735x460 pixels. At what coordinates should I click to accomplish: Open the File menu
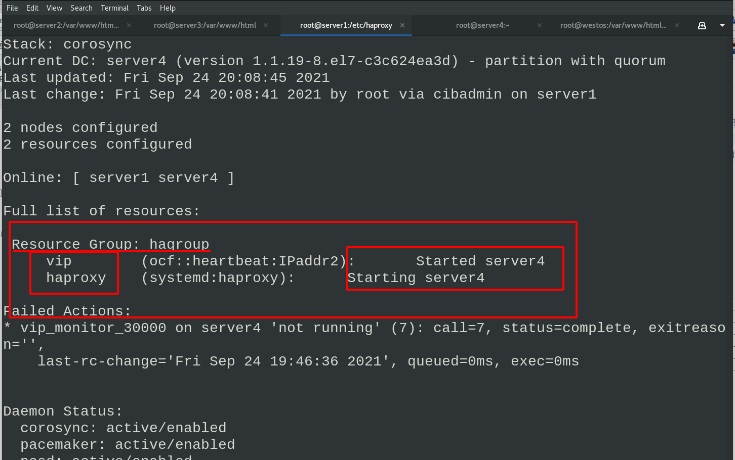point(12,8)
